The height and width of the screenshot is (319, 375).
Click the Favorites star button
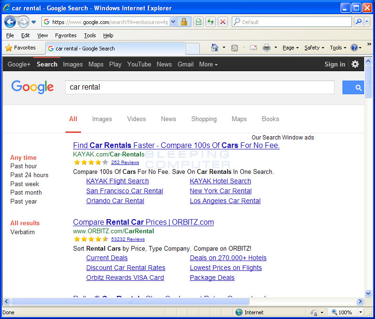[x=20, y=48]
